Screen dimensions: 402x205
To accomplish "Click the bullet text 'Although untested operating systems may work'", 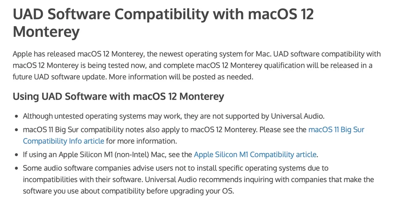I will coord(102,116).
